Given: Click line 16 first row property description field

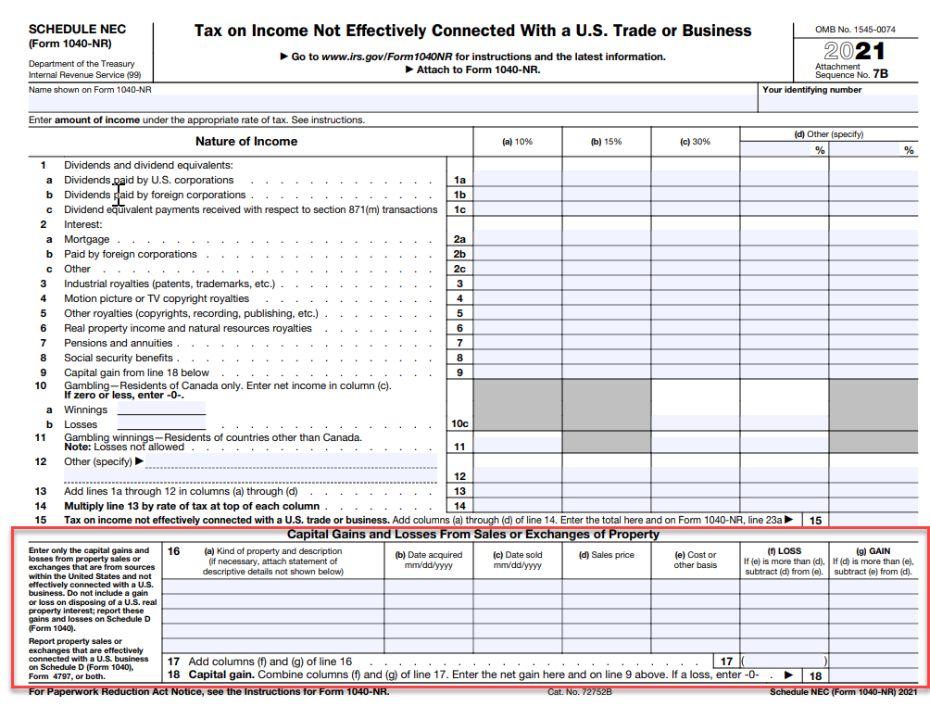Looking at the screenshot, I should coord(273,586).
